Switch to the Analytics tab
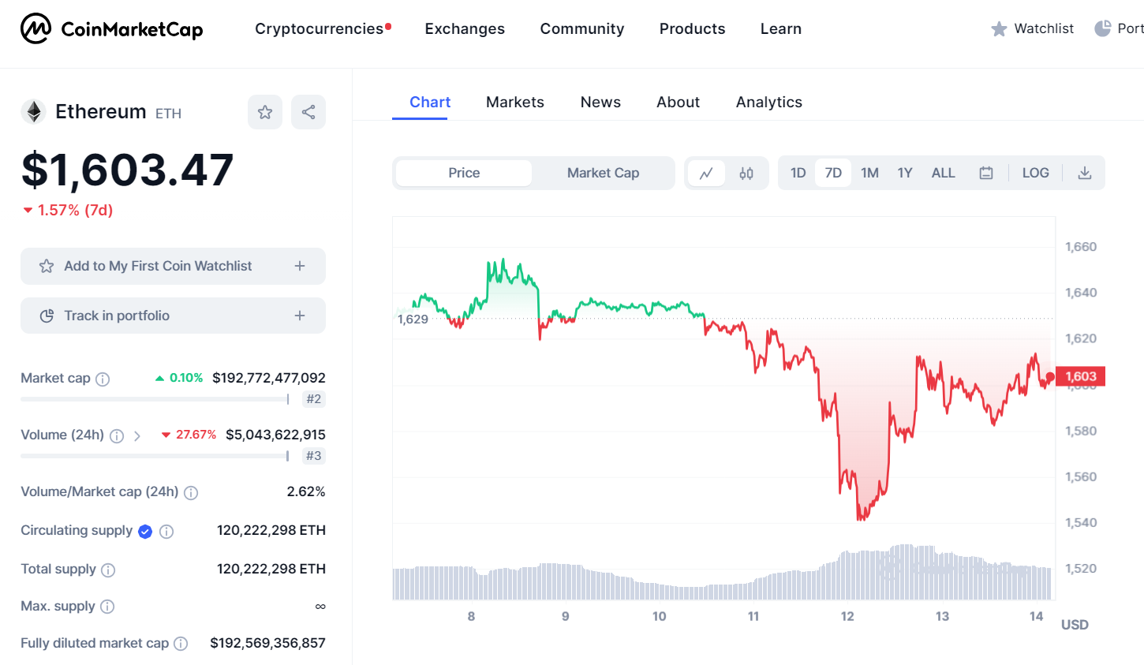Image resolution: width=1144 pixels, height=665 pixels. click(x=768, y=102)
